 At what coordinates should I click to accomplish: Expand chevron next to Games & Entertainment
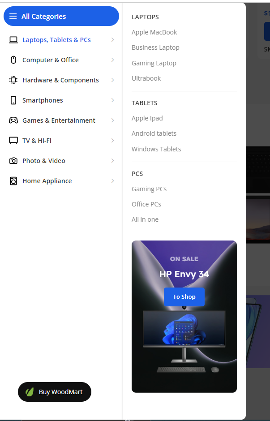pyautogui.click(x=113, y=120)
